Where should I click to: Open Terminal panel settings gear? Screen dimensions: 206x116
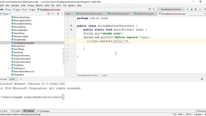[x=202, y=79]
